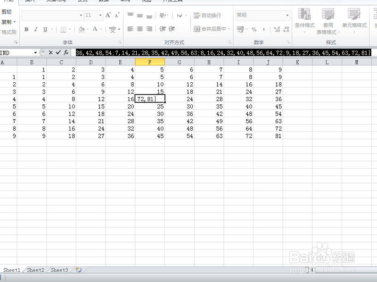Open font size dropdown

pos(100,15)
